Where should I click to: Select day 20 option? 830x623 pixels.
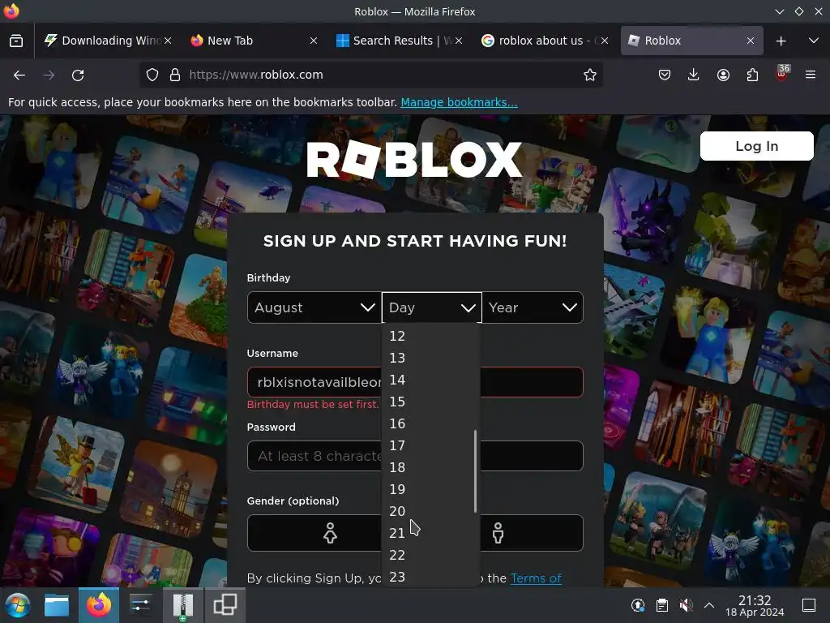point(430,511)
